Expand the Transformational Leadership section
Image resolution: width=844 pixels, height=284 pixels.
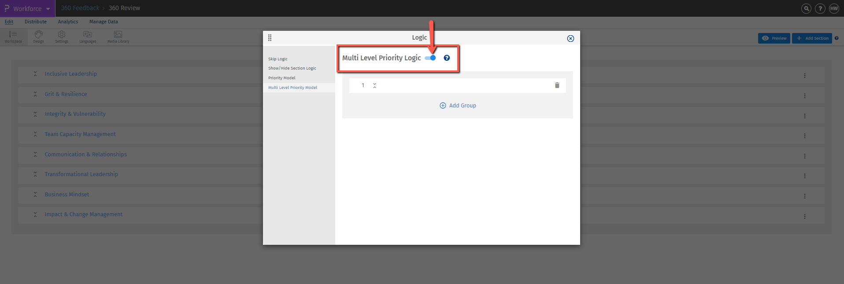pyautogui.click(x=35, y=174)
